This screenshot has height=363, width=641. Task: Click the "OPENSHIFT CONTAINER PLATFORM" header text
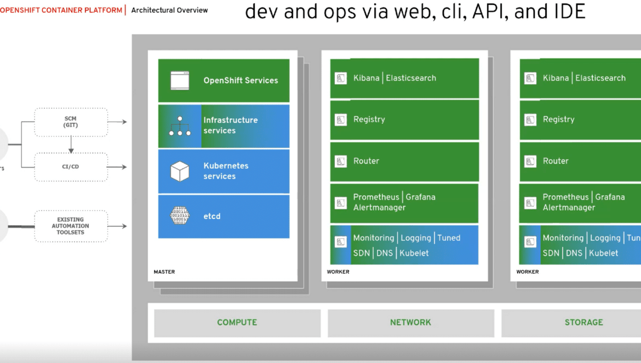61,10
